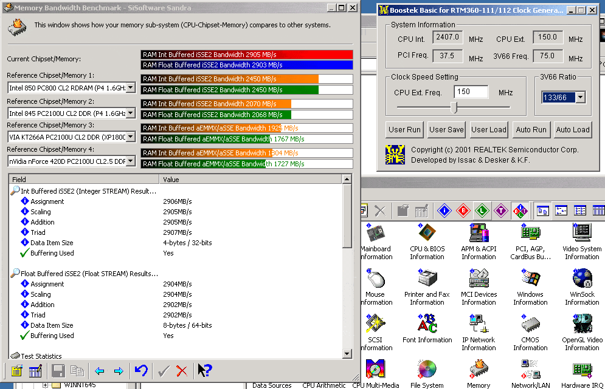Click the context help question-arrow icon

pyautogui.click(x=205, y=371)
